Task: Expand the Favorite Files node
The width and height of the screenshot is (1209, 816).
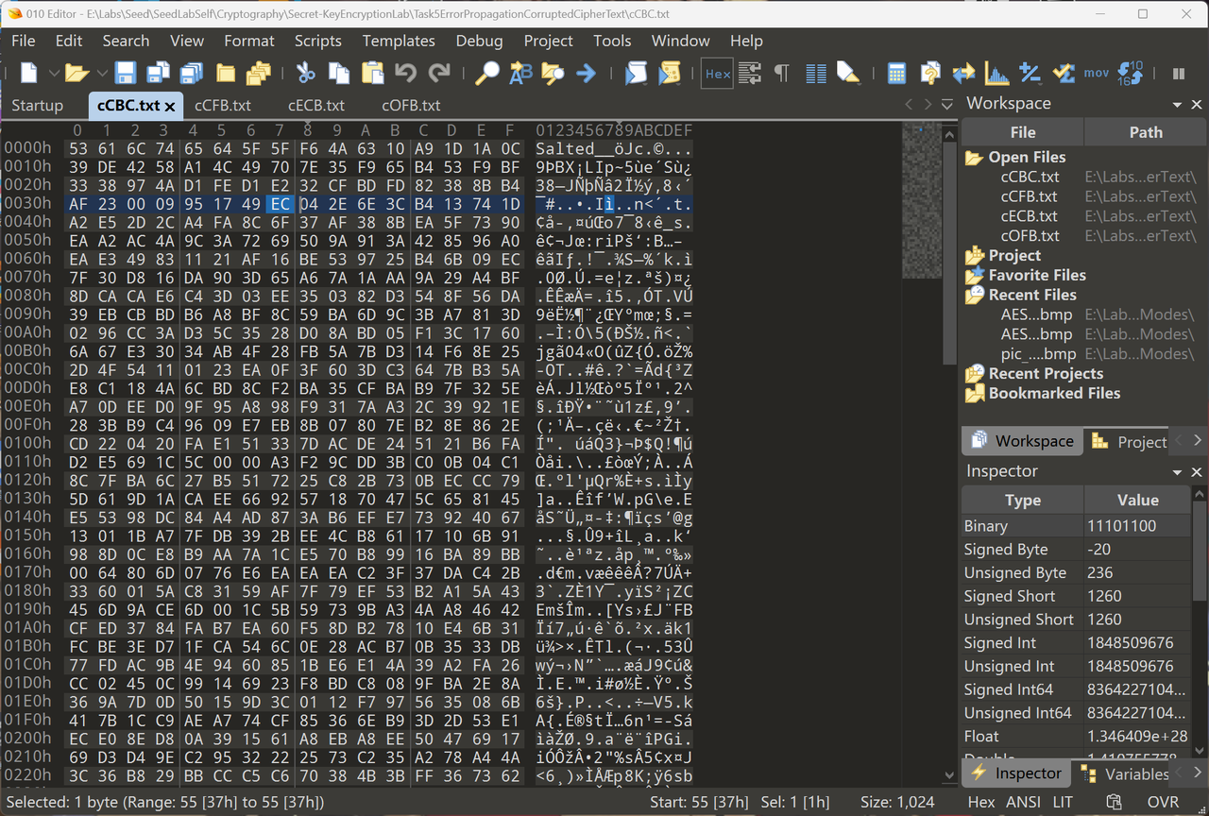Action: [1037, 275]
